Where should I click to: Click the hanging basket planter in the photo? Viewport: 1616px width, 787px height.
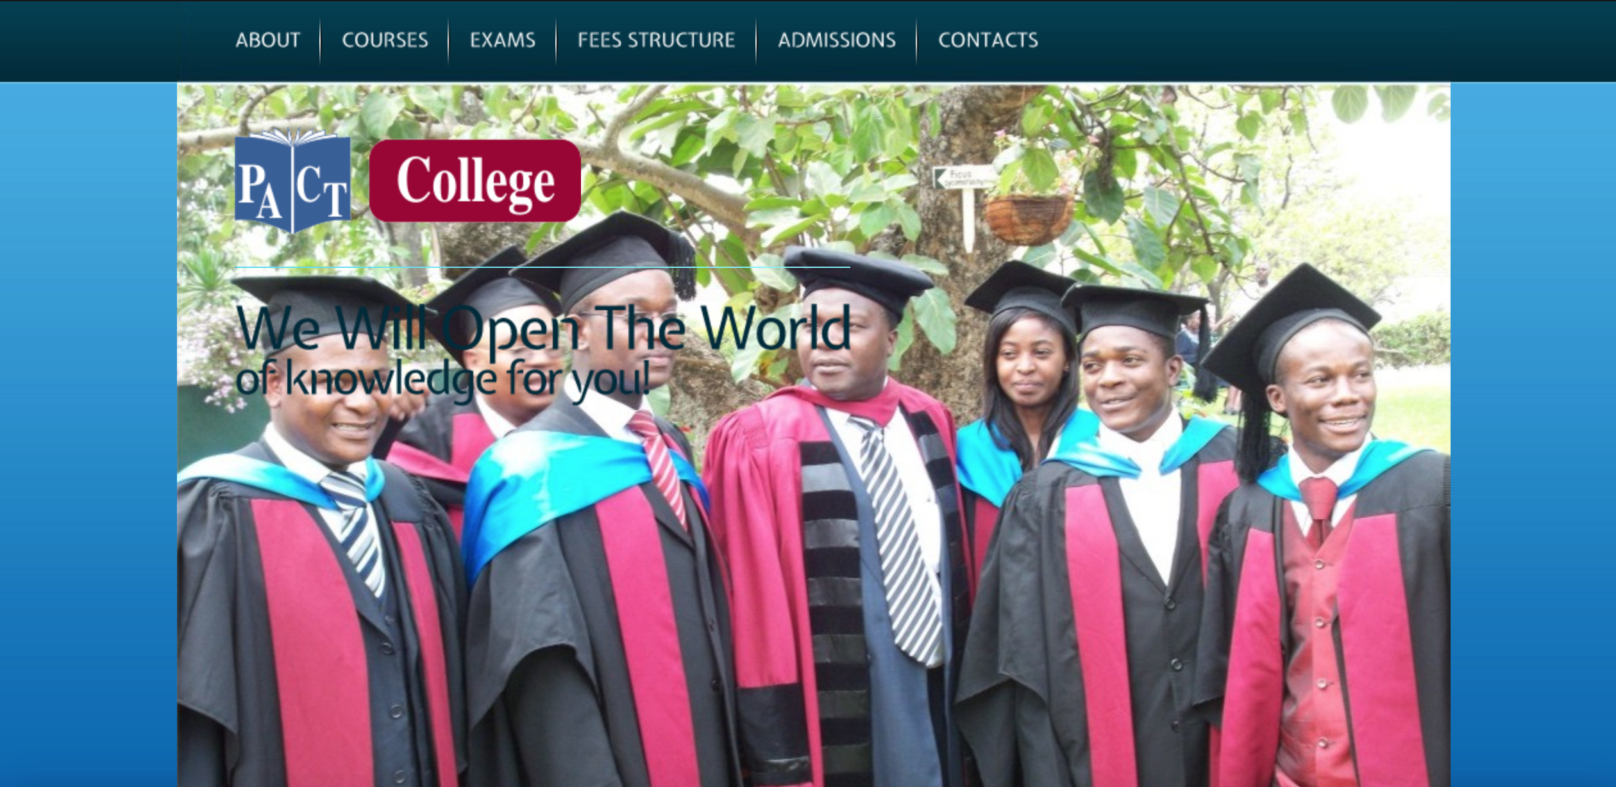(1028, 220)
